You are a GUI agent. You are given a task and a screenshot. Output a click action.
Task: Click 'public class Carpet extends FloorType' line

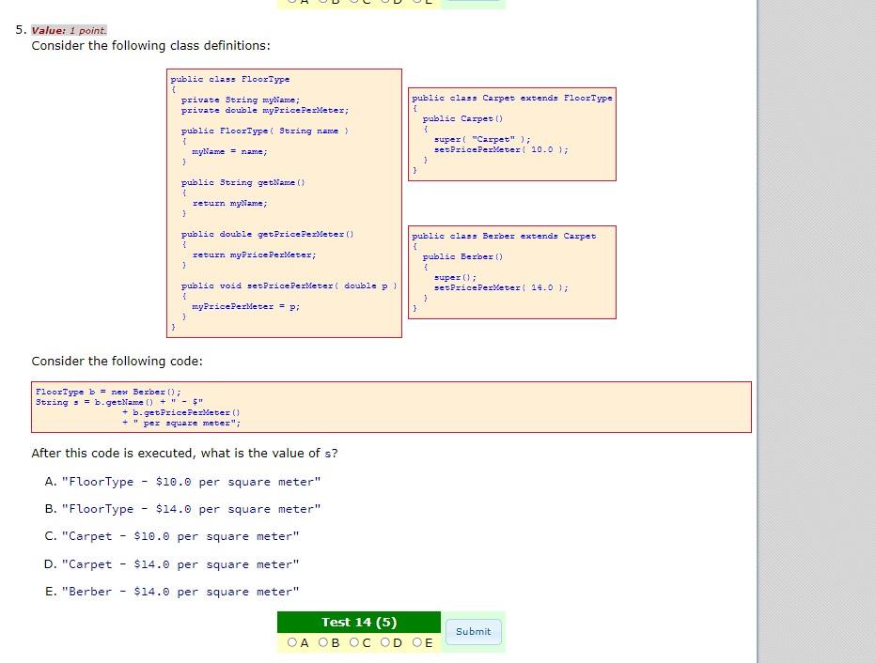click(x=511, y=99)
